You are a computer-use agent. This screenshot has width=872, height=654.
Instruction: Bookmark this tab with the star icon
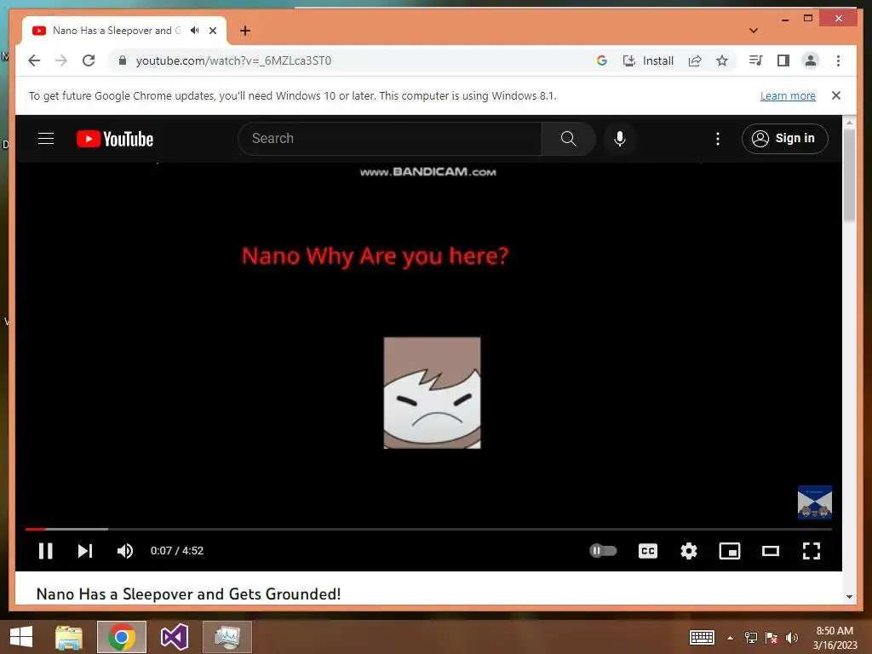[x=722, y=60]
